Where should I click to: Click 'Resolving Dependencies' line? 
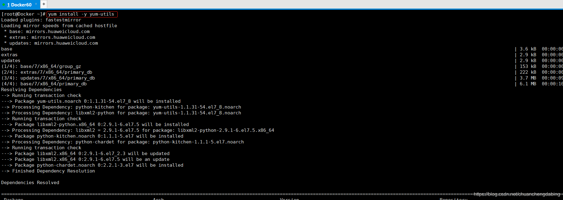(31, 90)
